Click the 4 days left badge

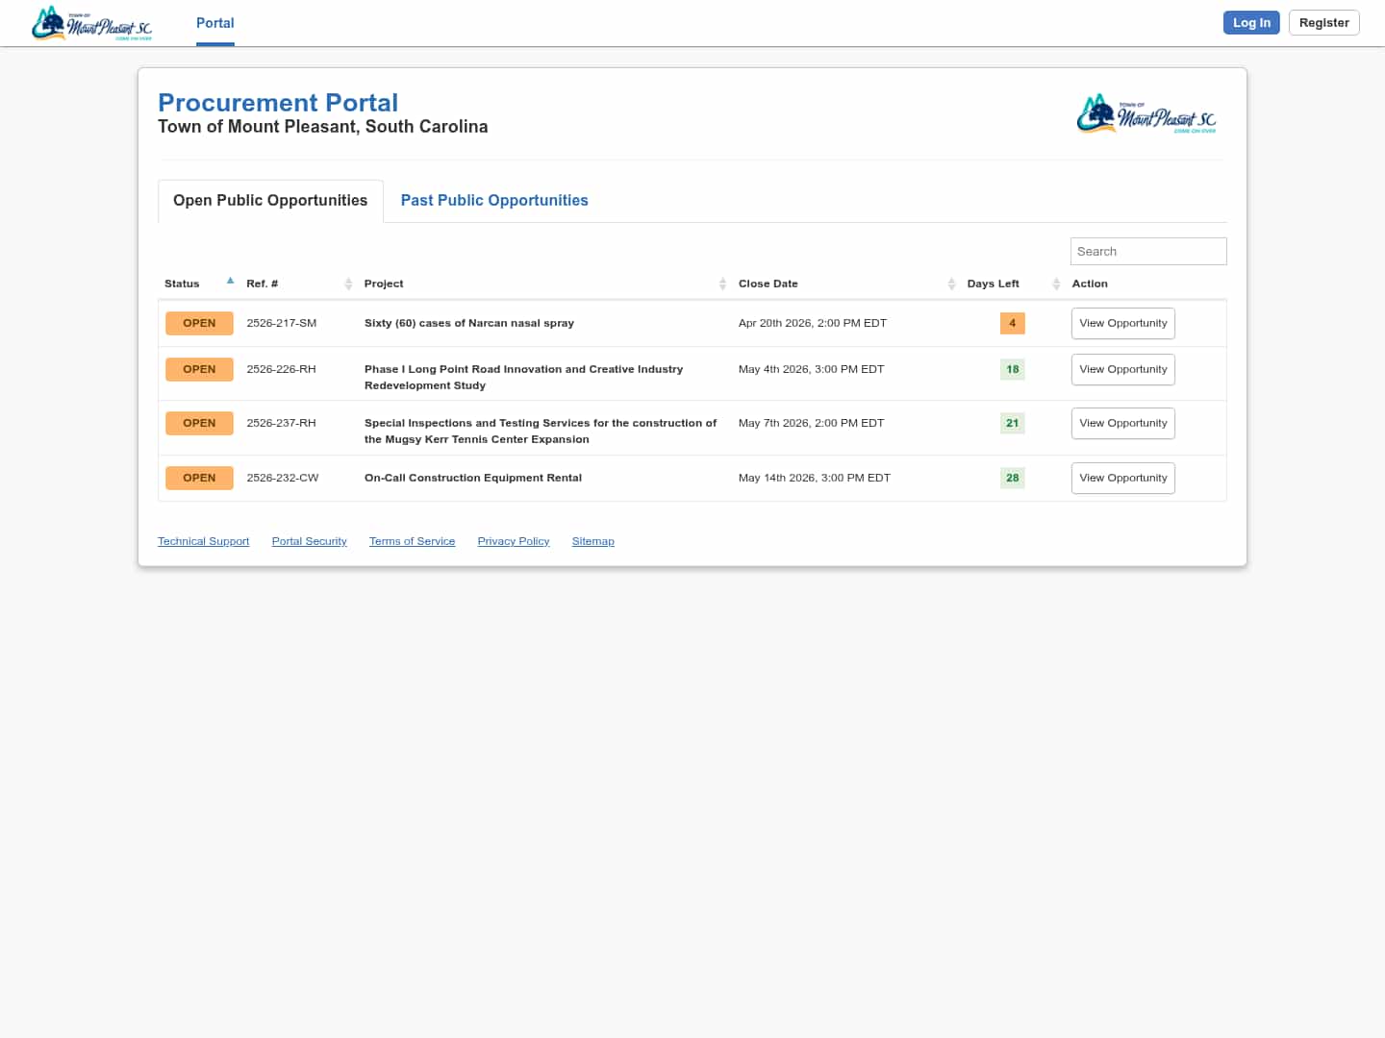click(x=1012, y=323)
